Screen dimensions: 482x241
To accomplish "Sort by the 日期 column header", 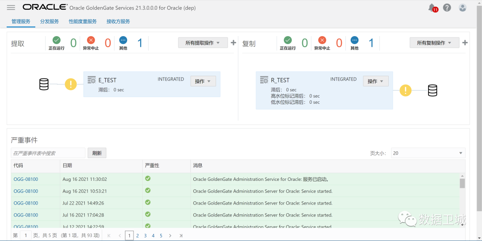I will coord(101,166).
